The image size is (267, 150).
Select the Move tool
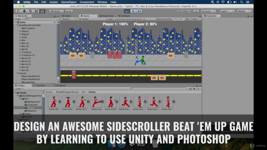(24, 11)
